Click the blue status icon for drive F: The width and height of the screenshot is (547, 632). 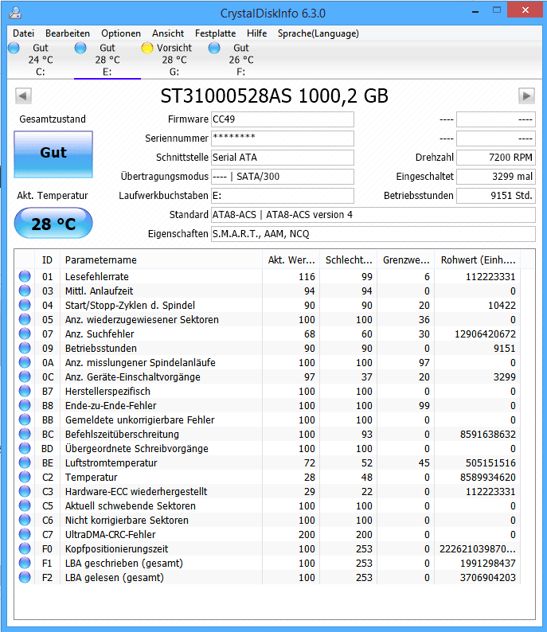214,48
